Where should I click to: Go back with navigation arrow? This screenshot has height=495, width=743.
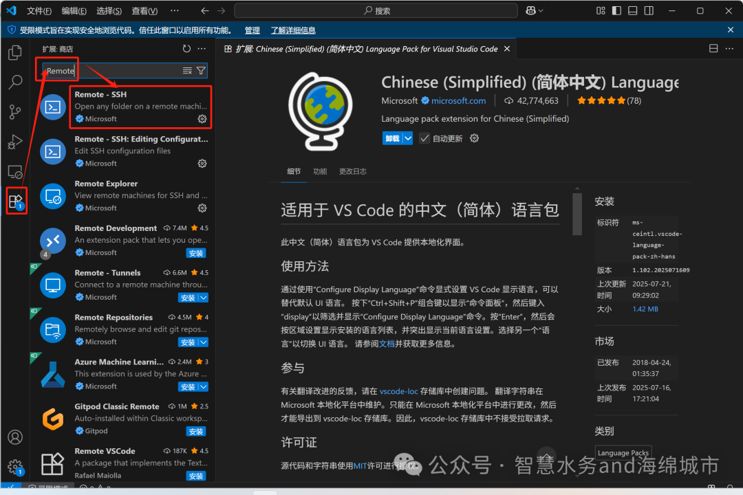[x=205, y=10]
